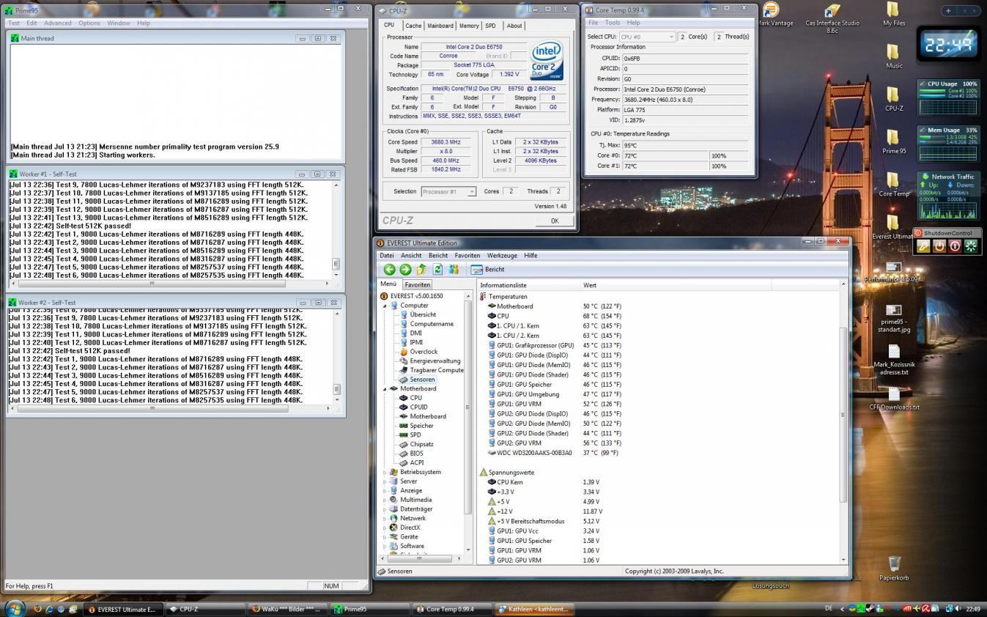Screen dimensions: 987x617
Task: Open Papierkorb recycle bin
Action: point(894,569)
